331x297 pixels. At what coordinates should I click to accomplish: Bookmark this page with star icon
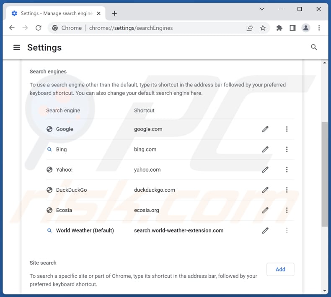coord(263,28)
